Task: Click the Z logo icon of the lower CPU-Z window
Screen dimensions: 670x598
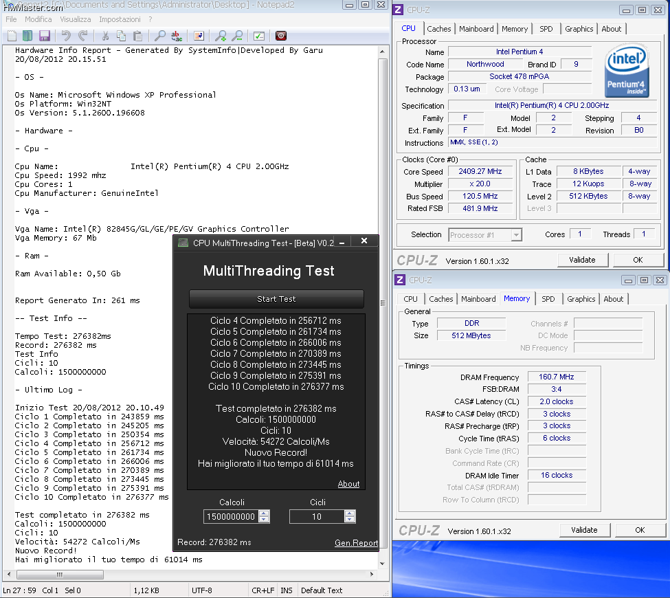Action: [x=399, y=280]
